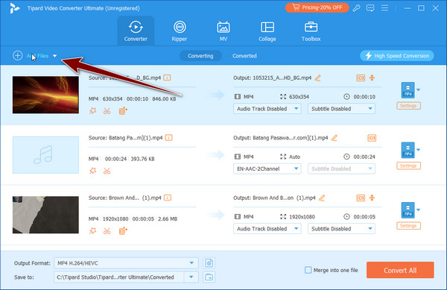Open Settings for Brown And video
Viewport: 447px width, 290px height.
408,226
